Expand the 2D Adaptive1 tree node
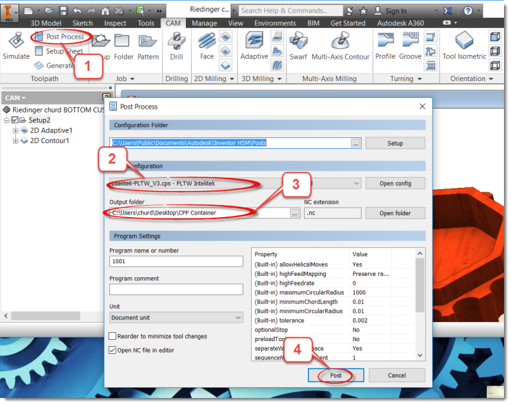The image size is (511, 405). coord(16,130)
